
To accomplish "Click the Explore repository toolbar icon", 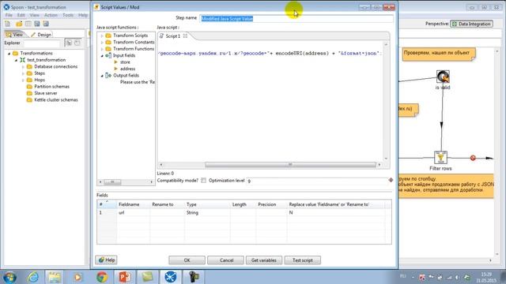I will click(x=28, y=24).
